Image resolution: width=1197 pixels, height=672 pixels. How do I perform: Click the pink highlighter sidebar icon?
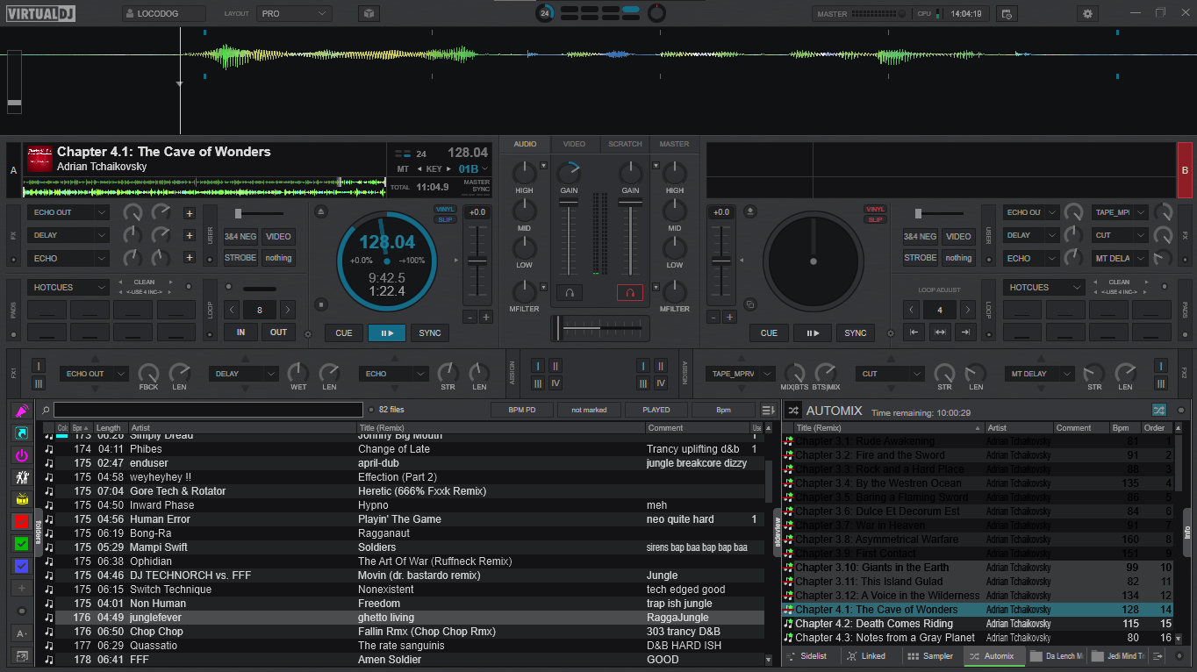[x=22, y=411]
